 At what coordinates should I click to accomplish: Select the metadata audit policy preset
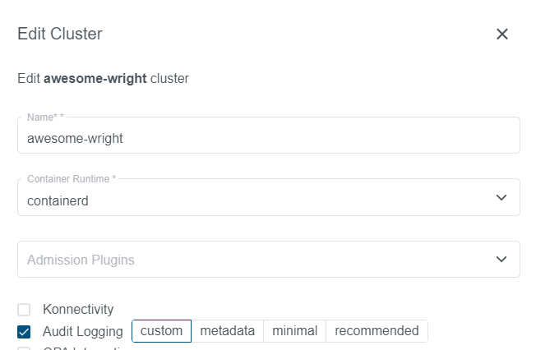pos(228,331)
